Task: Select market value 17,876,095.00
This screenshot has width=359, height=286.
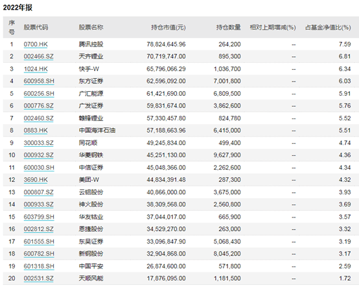Action: pos(167,279)
